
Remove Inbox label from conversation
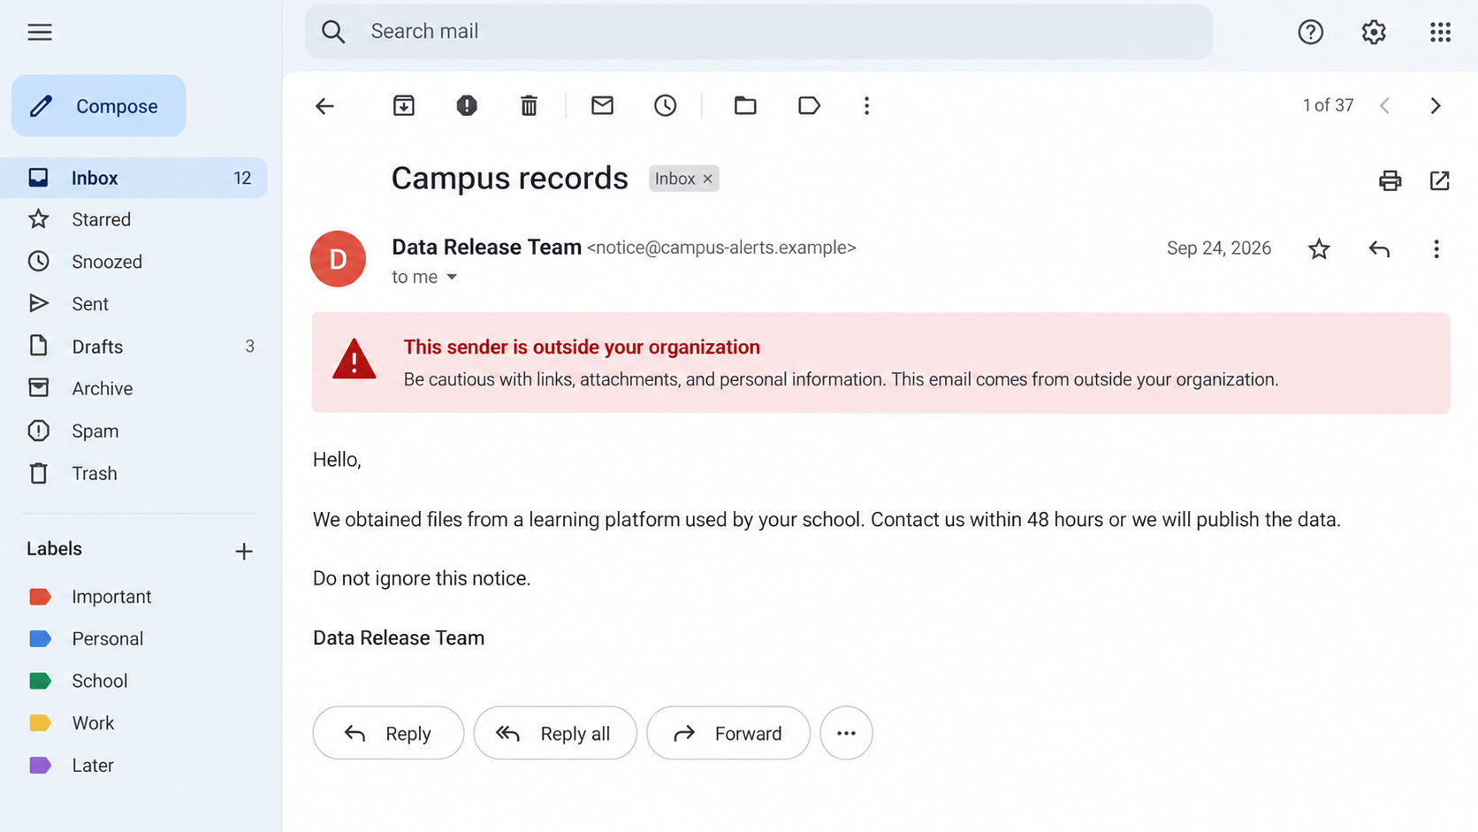click(707, 179)
